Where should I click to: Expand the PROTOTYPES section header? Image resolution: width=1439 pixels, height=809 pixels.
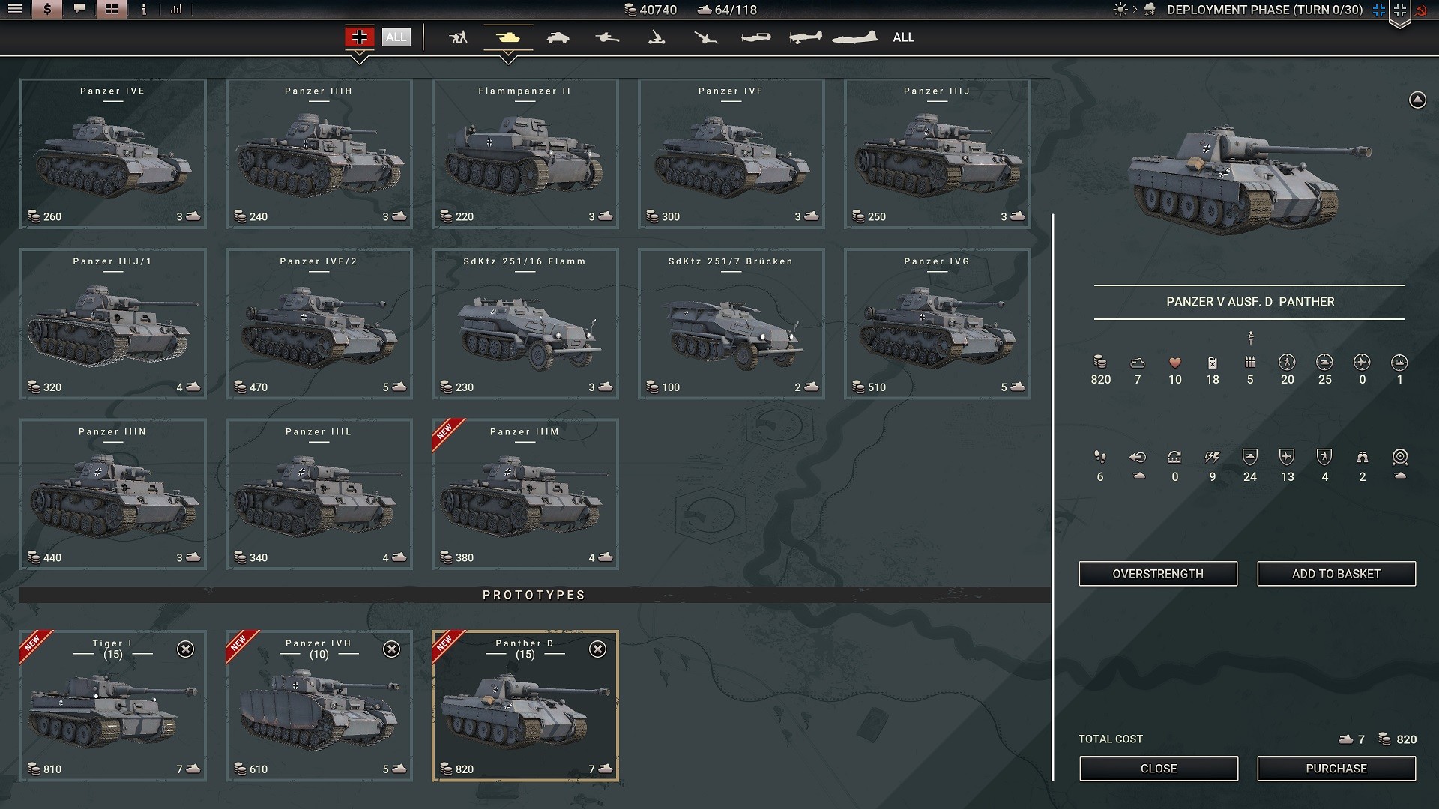[534, 594]
